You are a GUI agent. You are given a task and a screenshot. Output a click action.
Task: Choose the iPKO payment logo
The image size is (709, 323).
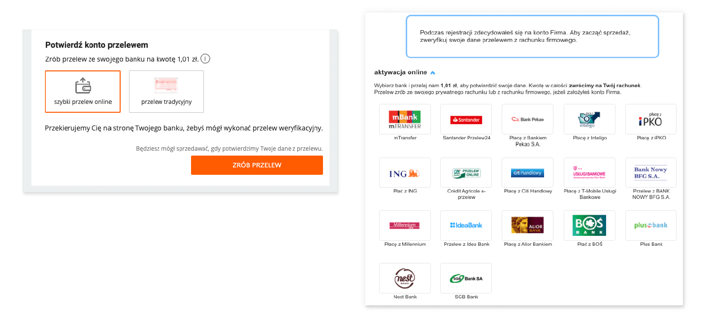point(650,119)
